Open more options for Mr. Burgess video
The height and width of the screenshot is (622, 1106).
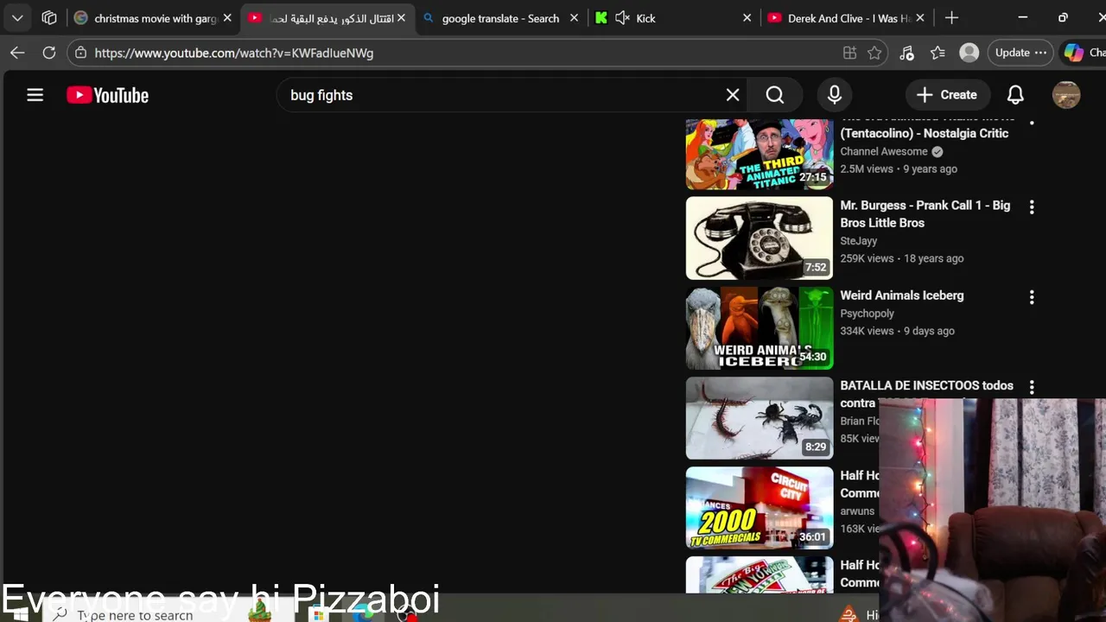[1032, 207]
